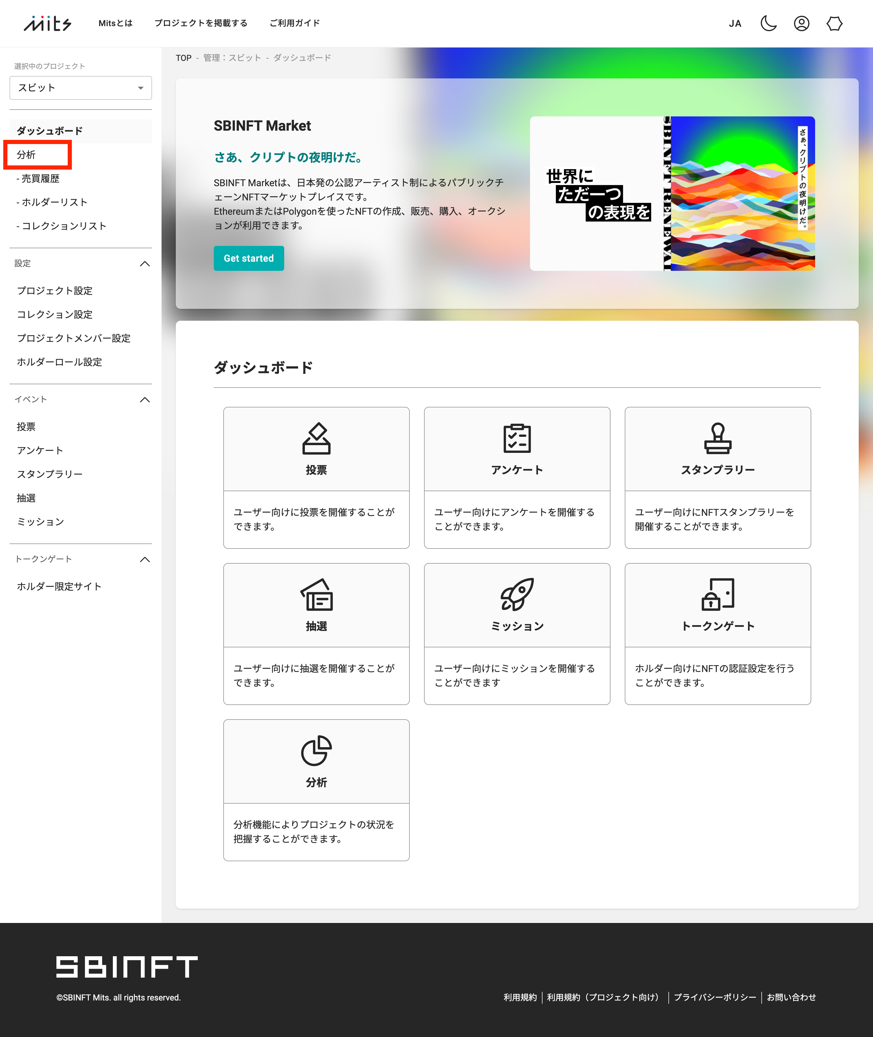Click the lottery ticket icon on 抽選 card
This screenshot has width=873, height=1037.
pyautogui.click(x=316, y=595)
